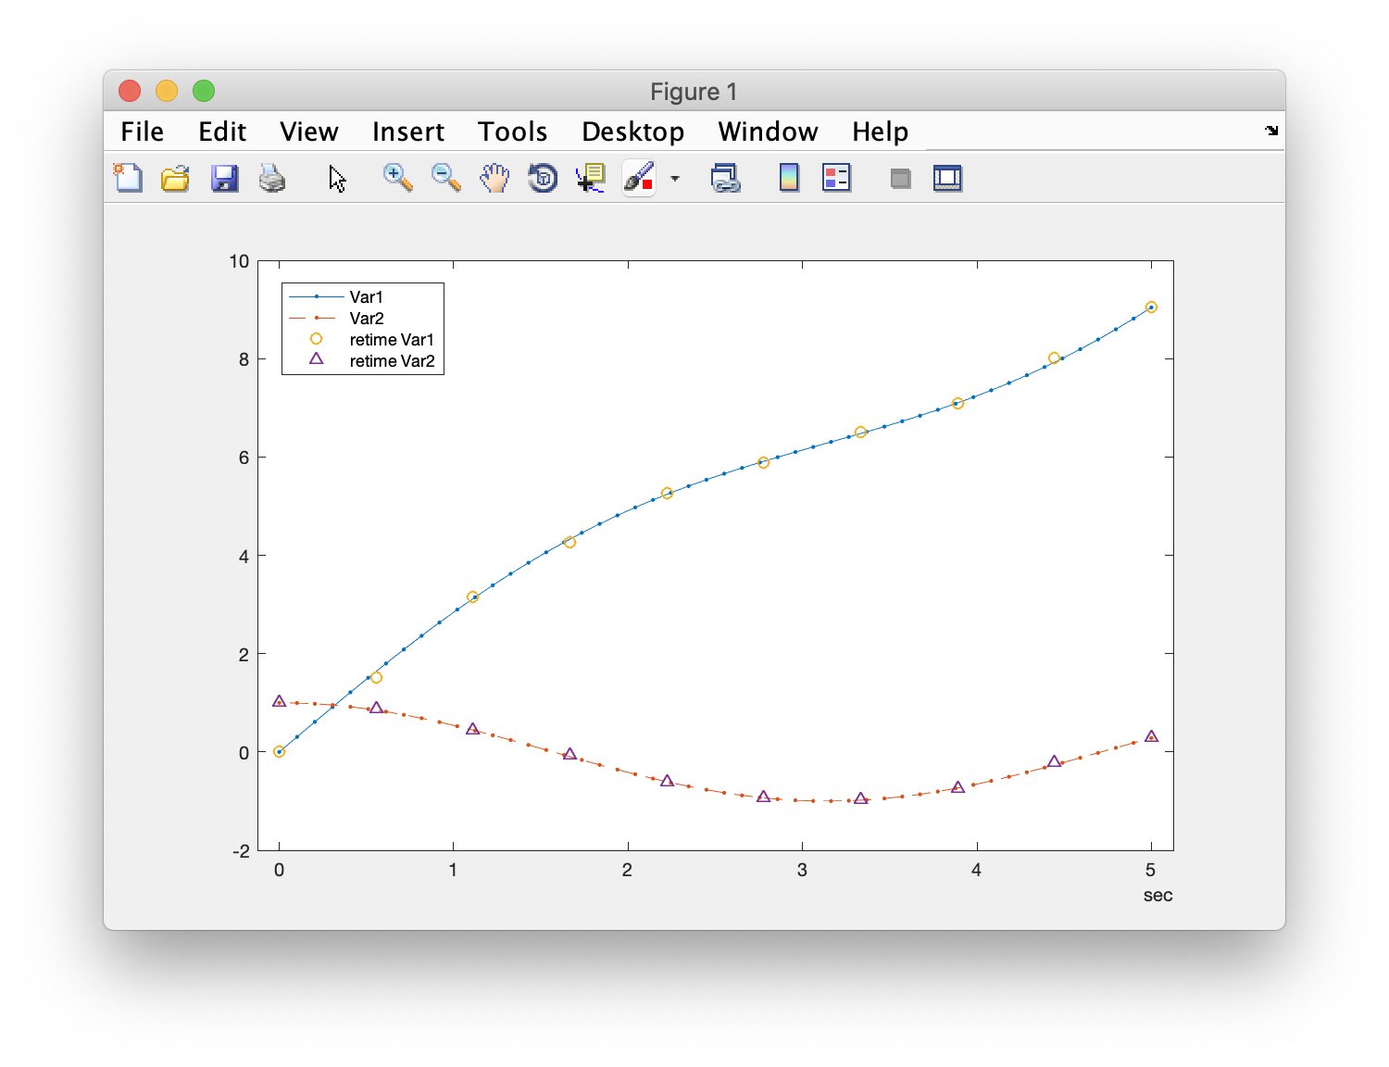1389x1067 pixels.
Task: Click the y-axis tick label -2
Action: point(241,850)
